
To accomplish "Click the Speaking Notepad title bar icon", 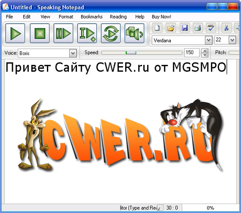I will [6, 7].
